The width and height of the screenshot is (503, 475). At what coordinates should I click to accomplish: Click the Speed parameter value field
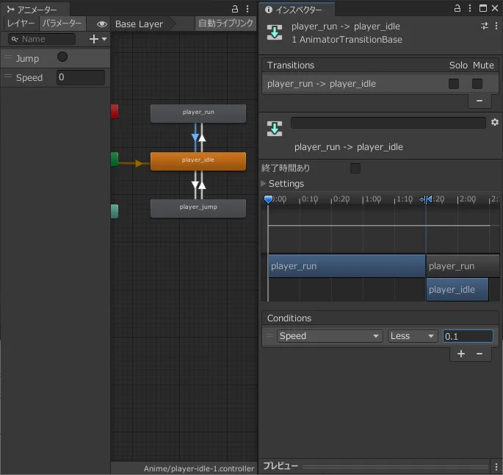81,77
